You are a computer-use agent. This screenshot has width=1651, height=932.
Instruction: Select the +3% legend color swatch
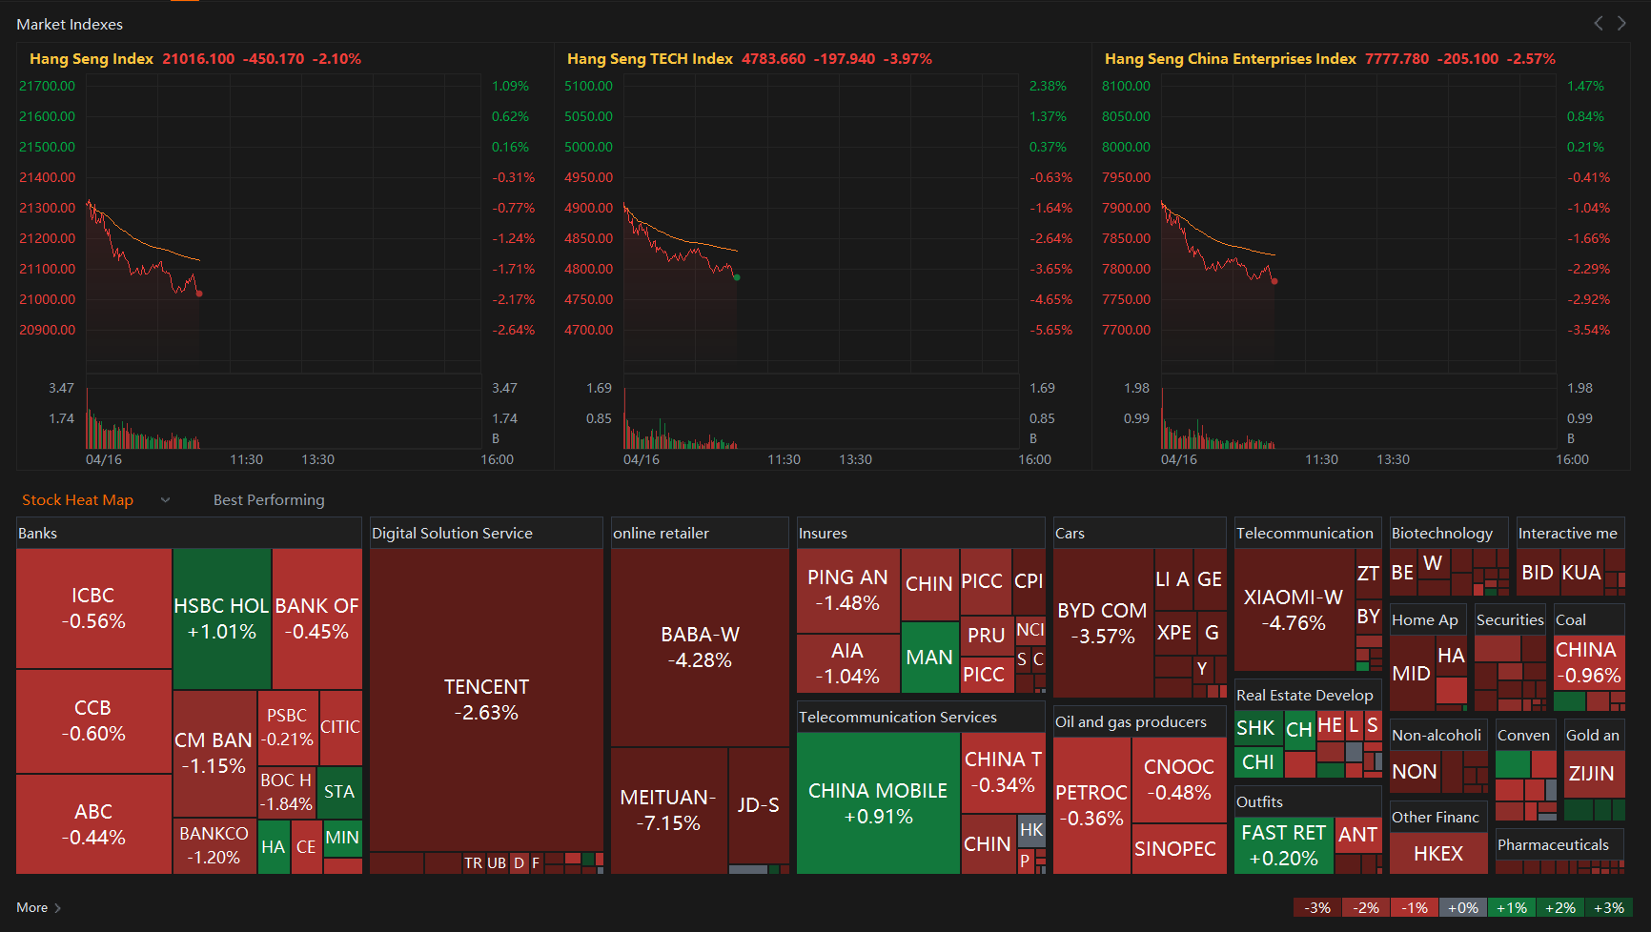1608,907
